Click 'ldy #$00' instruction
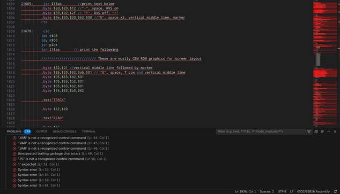 coord(49,41)
